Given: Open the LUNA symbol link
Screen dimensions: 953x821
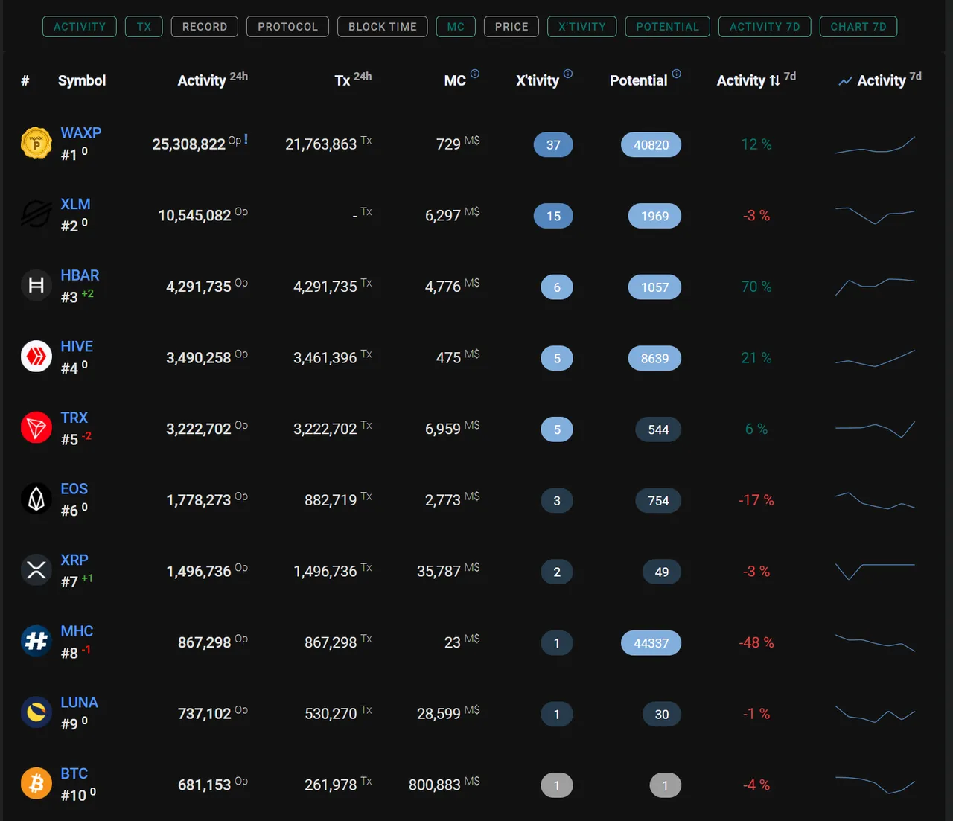Looking at the screenshot, I should pos(79,702).
